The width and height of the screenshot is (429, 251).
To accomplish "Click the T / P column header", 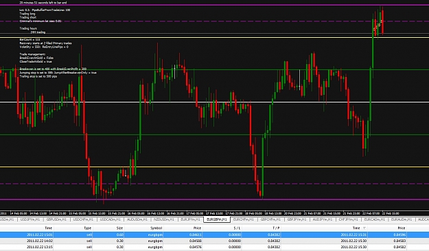I will coord(276,228).
